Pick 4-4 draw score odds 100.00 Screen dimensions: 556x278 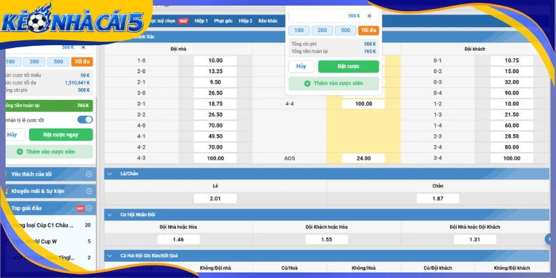pyautogui.click(x=363, y=104)
